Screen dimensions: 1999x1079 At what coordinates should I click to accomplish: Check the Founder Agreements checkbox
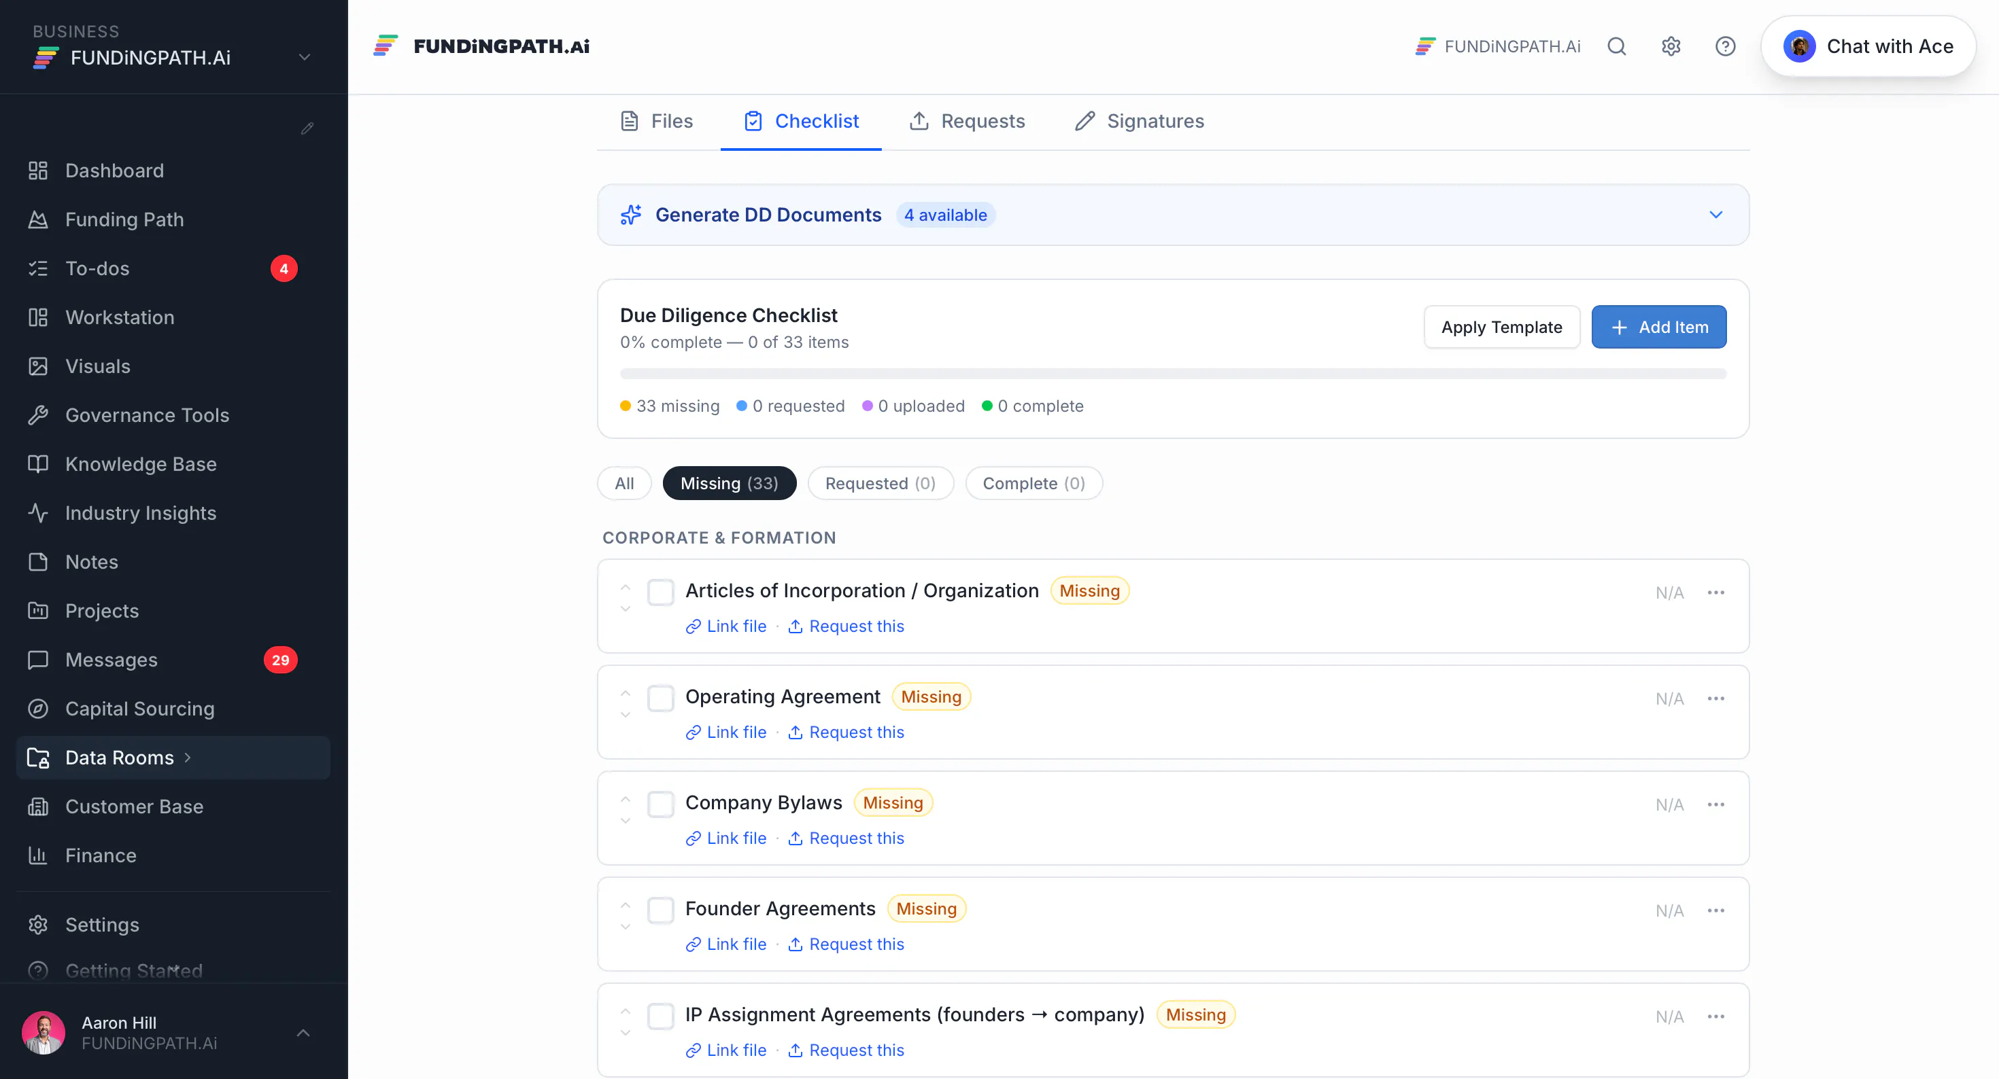pos(660,910)
